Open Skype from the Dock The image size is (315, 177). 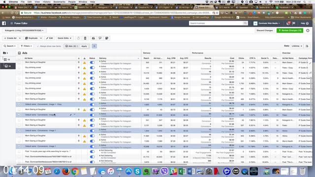(x=137, y=172)
